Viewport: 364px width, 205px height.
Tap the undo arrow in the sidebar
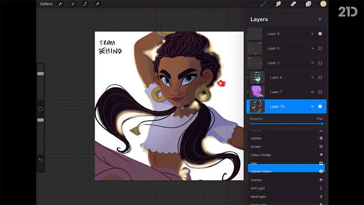pos(40,160)
